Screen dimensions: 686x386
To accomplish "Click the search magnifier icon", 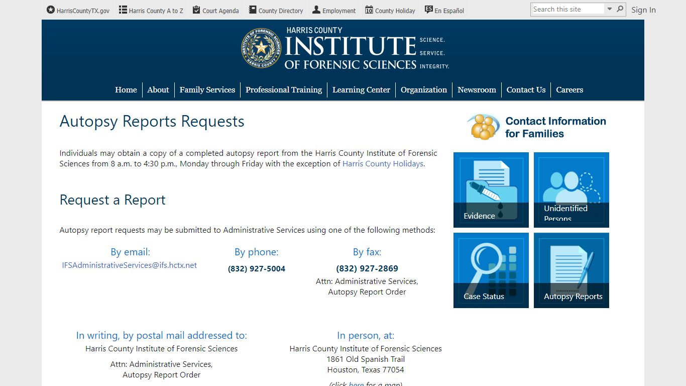I will click(620, 9).
